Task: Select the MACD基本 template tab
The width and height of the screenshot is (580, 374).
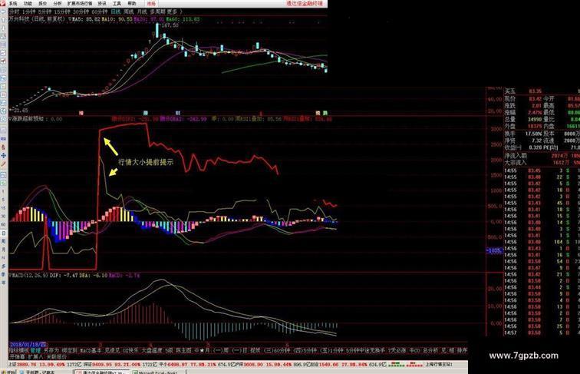Action: tap(91, 350)
